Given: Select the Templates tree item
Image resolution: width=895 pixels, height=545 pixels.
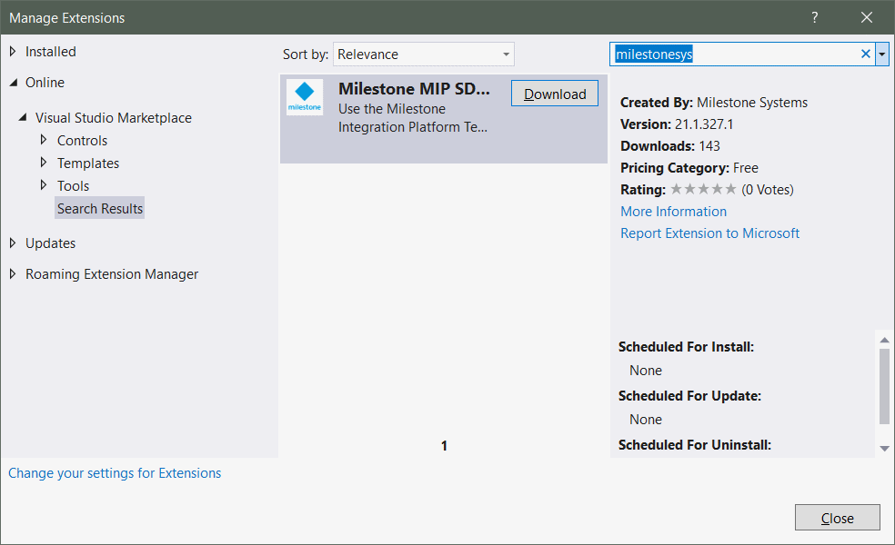Looking at the screenshot, I should pos(88,163).
